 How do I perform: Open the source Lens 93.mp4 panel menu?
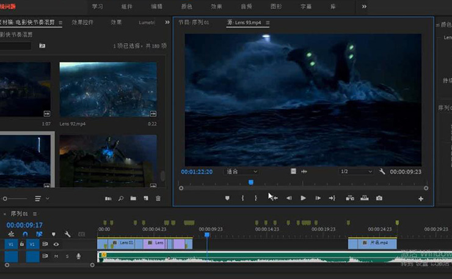tap(268, 23)
